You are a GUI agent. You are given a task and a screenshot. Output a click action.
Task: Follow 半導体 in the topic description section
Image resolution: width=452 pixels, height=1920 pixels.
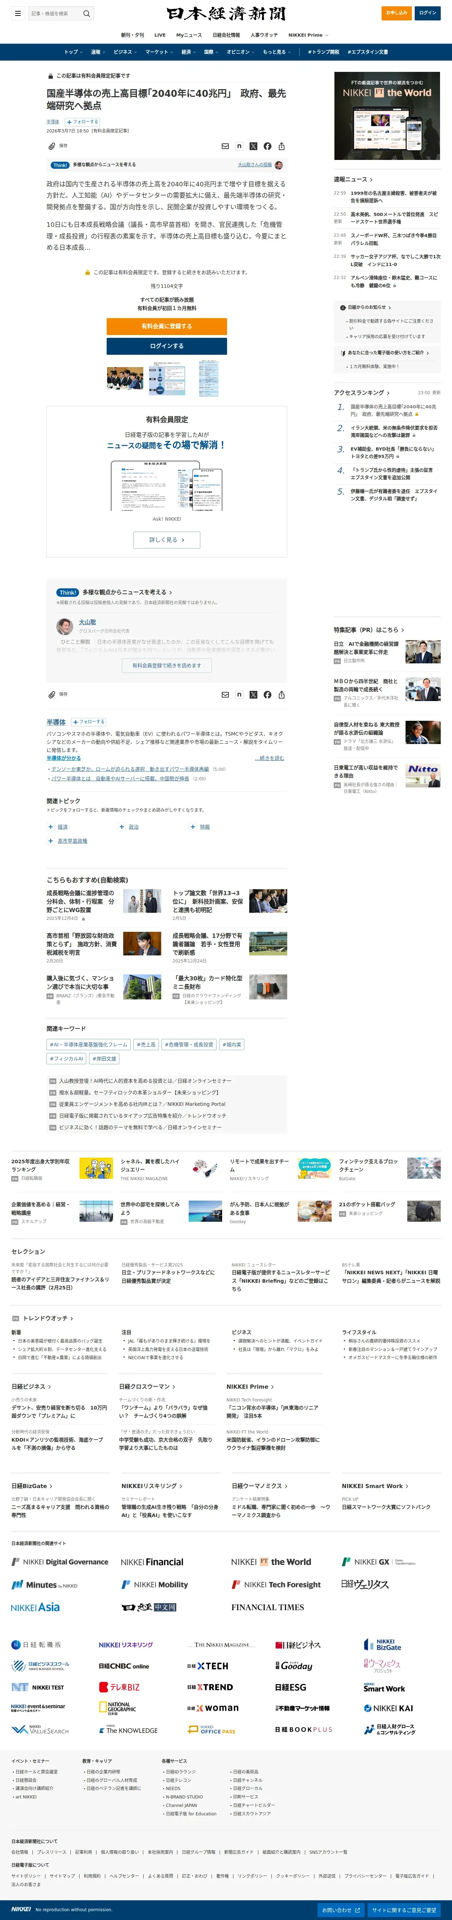tap(89, 721)
